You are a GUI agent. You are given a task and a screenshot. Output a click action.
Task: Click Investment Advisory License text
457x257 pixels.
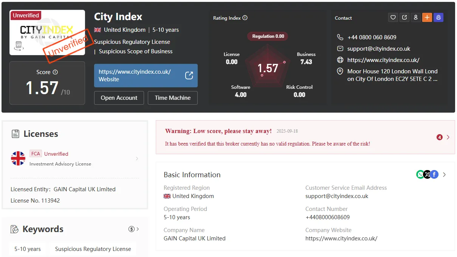[x=60, y=164]
